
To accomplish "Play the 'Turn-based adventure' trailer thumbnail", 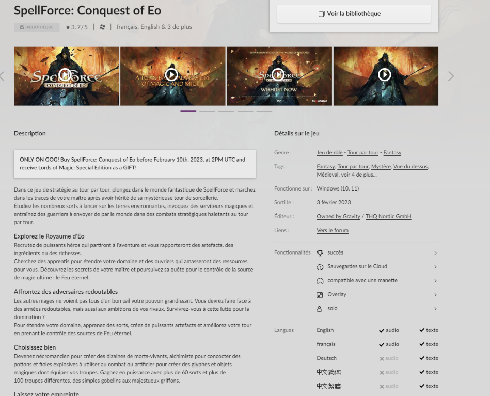I will point(171,75).
